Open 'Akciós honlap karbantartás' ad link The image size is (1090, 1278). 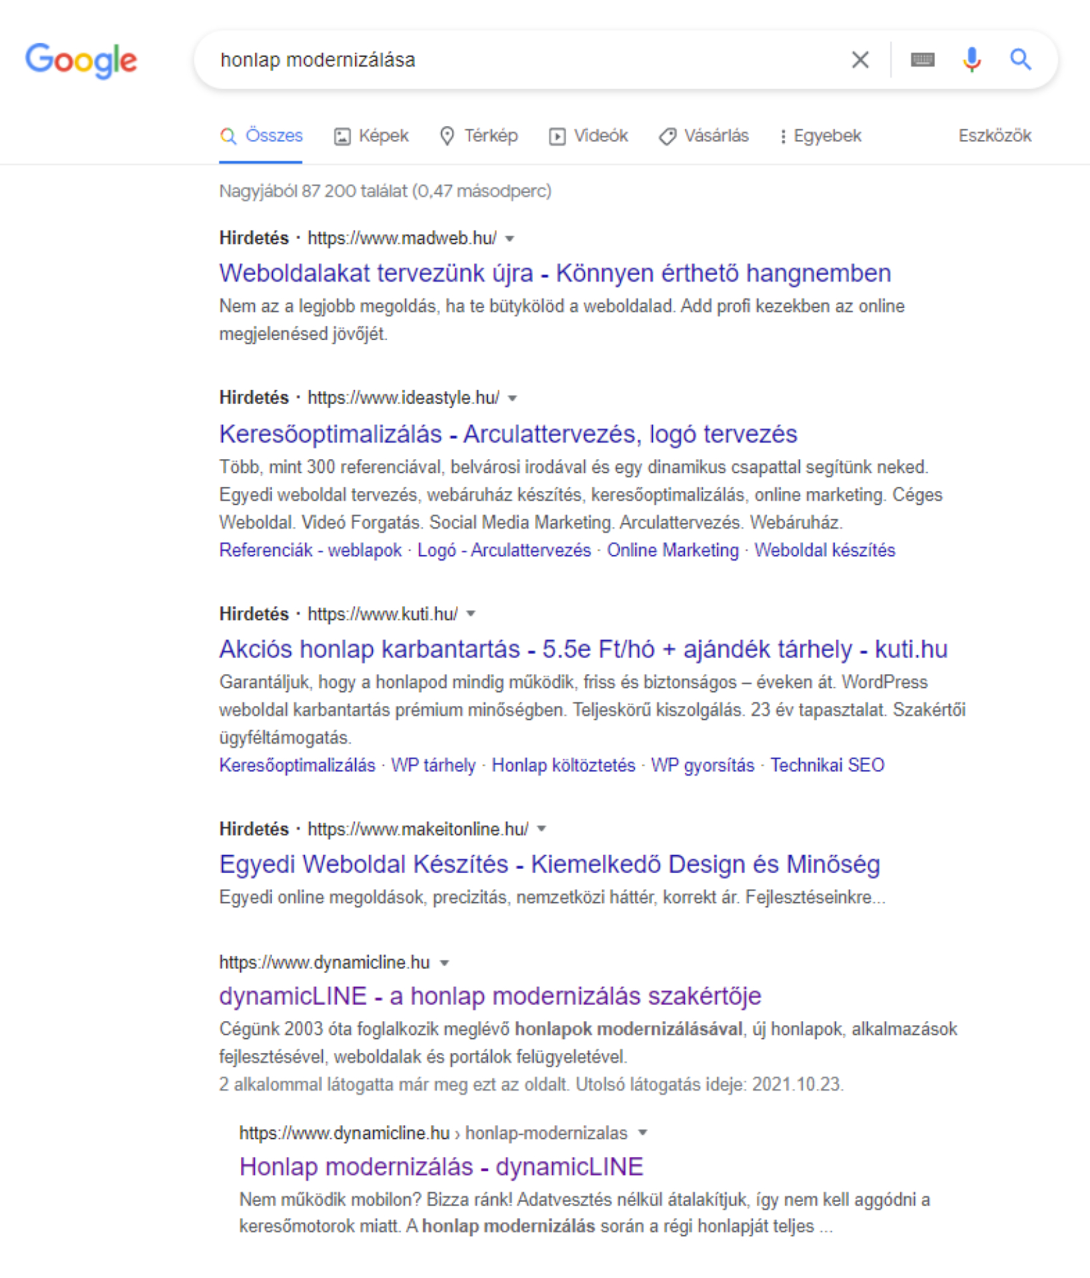click(584, 649)
